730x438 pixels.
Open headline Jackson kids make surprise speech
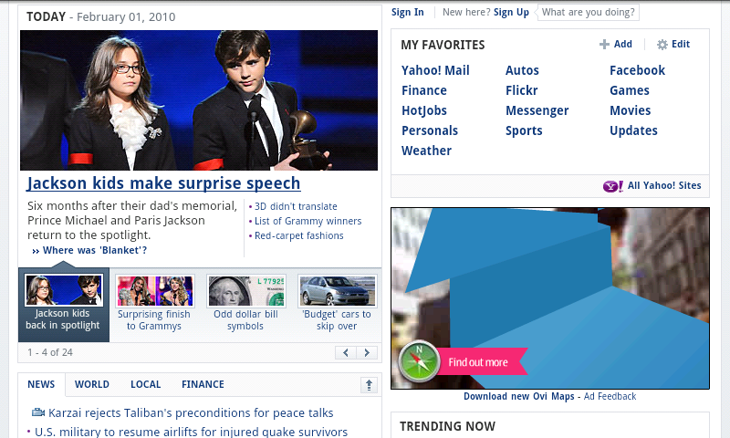pyautogui.click(x=163, y=183)
